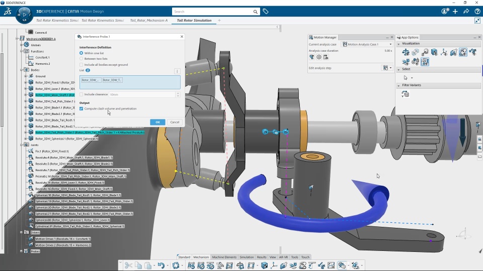Screen dimensions: 483x271
Task: Enable 'Include all bodies except ground' checkbox
Action: pyautogui.click(x=82, y=65)
